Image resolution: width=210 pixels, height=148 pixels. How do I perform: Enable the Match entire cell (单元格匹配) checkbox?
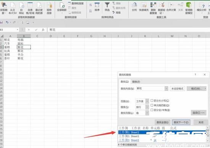(x=152, y=105)
